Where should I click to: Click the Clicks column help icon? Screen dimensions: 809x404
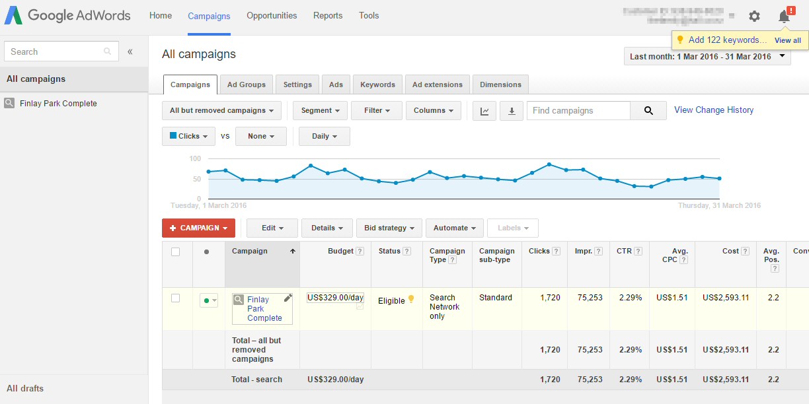click(x=557, y=252)
